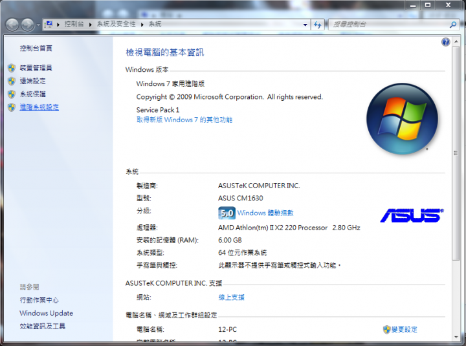The width and height of the screenshot is (466, 346).
Task: Click the shield icon beside 變更設定
Action: tap(386, 329)
